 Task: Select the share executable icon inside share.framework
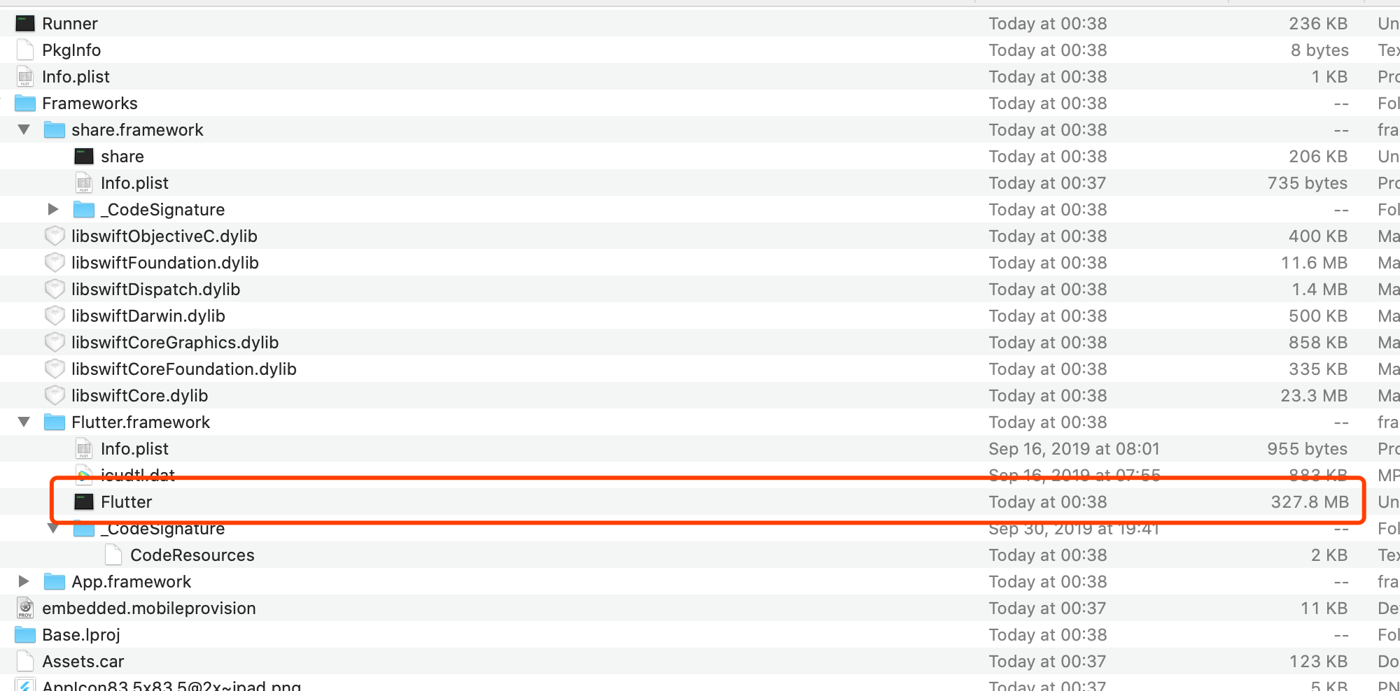pyautogui.click(x=83, y=156)
